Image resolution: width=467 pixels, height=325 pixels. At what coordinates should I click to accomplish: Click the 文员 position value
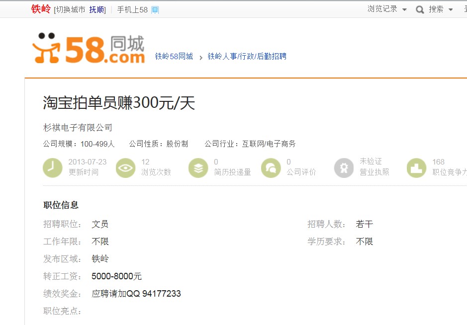pyautogui.click(x=100, y=224)
